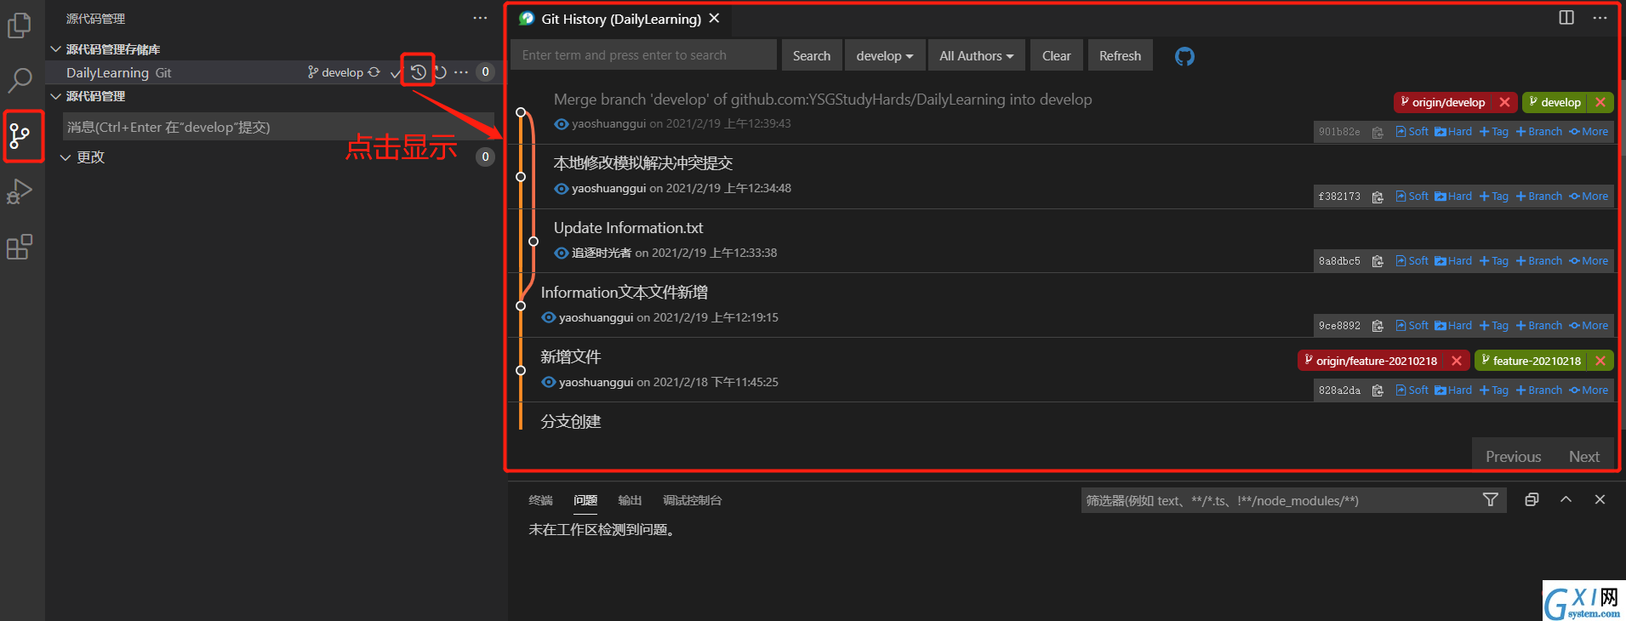
Task: Click the commit checkmark icon in DailyLearning row
Action: click(395, 73)
